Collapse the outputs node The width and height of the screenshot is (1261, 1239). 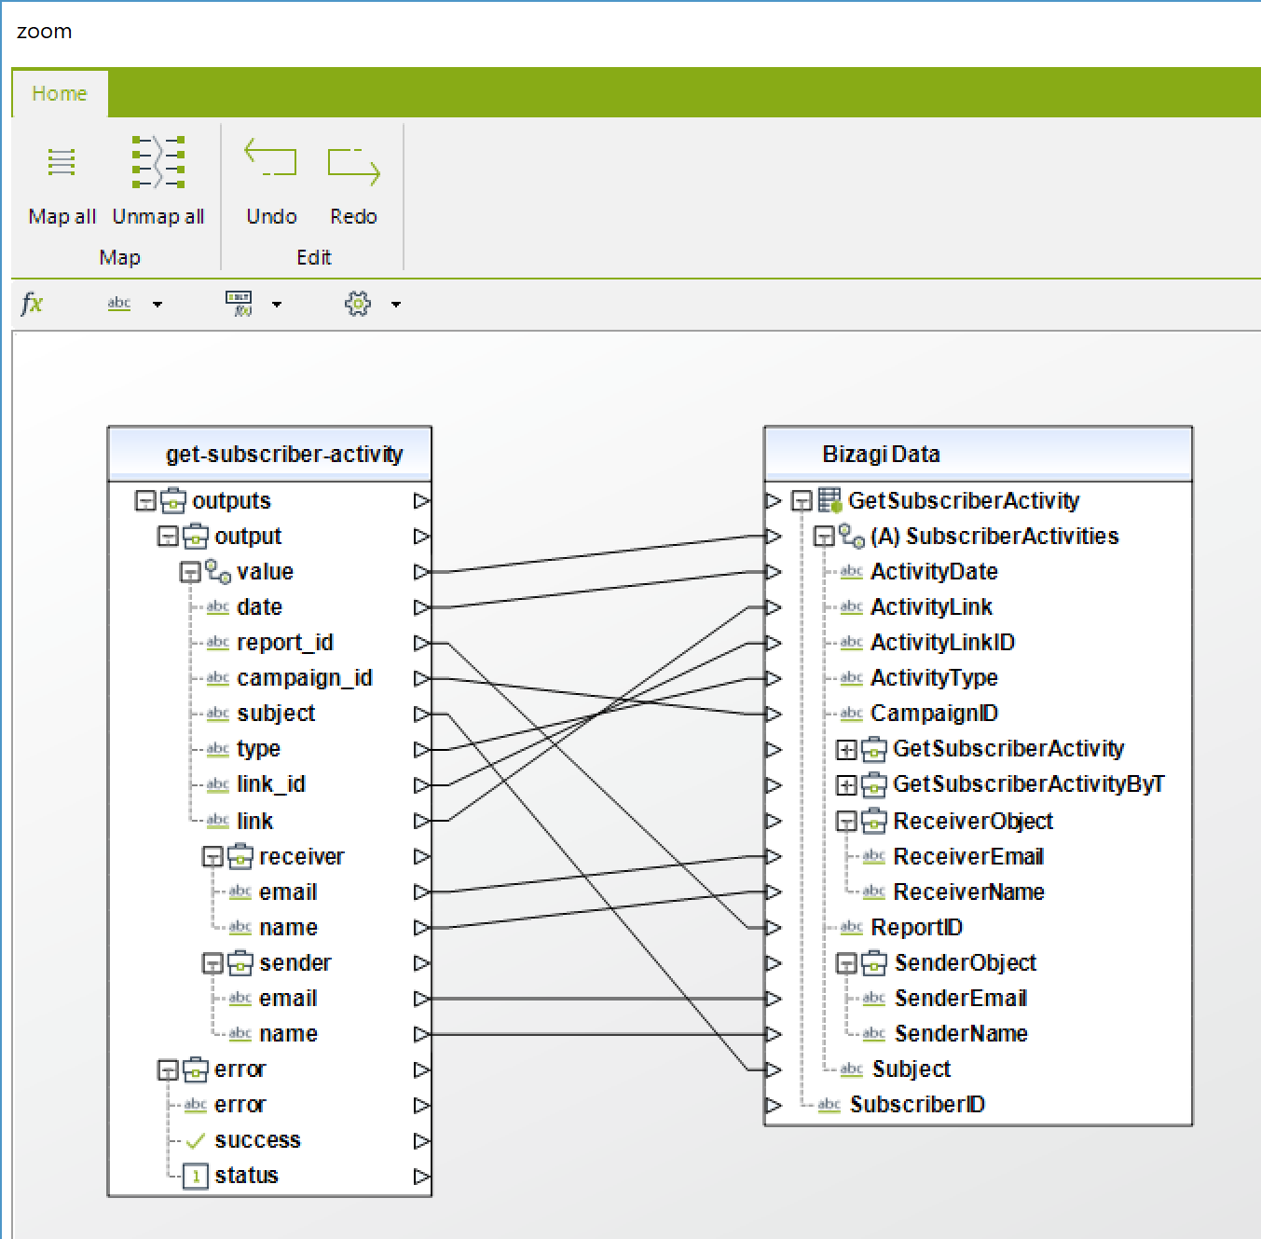coord(145,501)
